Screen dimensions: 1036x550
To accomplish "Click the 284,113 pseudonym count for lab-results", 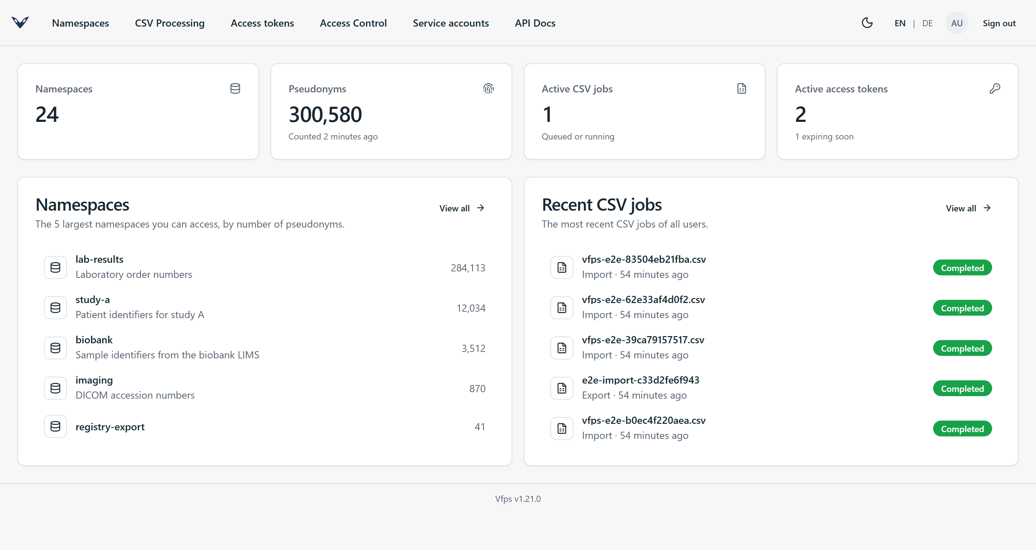I will 468,268.
